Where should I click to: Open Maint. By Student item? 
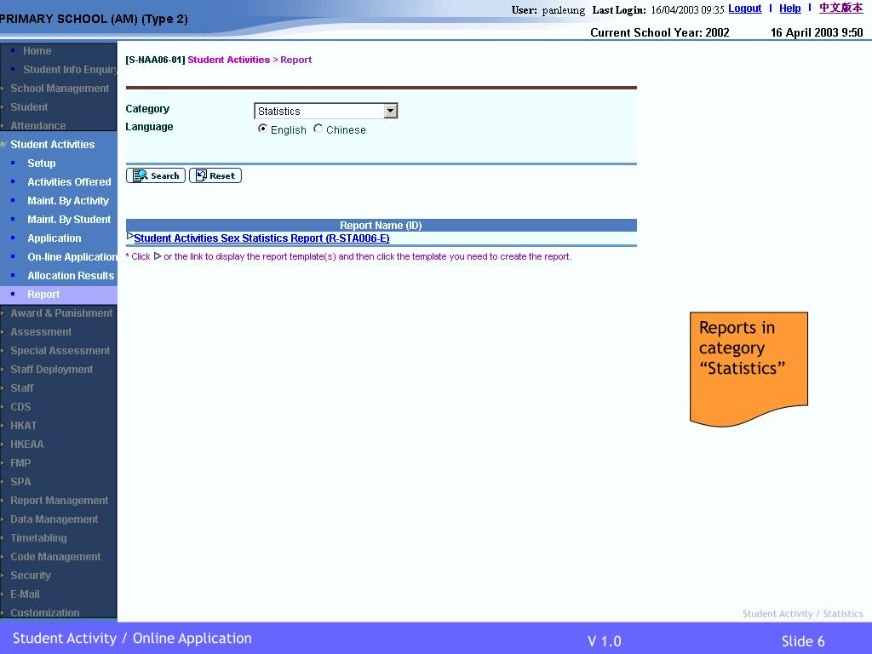point(70,220)
